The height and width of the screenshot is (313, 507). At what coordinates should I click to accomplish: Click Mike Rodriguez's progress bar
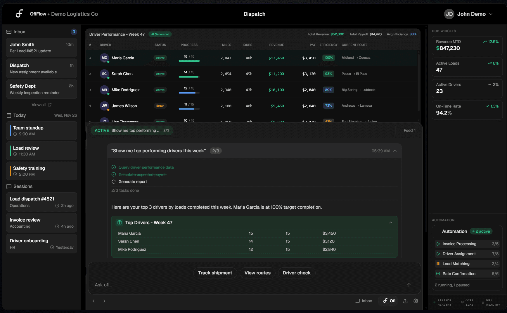tap(189, 92)
